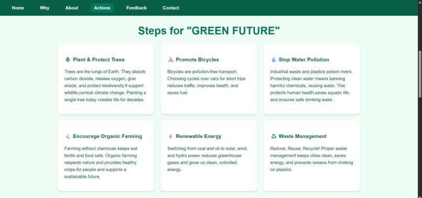Select the highlighted Actions nav item
The width and height of the screenshot is (422, 198).
click(x=102, y=8)
